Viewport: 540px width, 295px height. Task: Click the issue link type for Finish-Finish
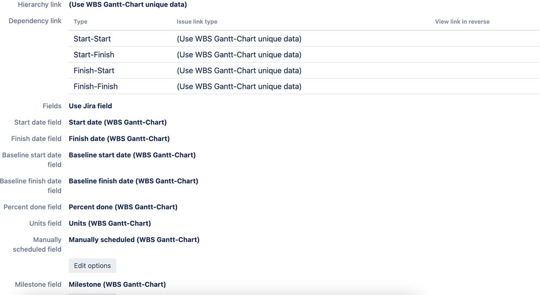pos(239,86)
